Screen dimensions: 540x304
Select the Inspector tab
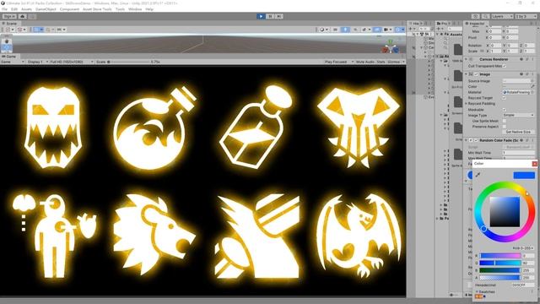point(475,24)
